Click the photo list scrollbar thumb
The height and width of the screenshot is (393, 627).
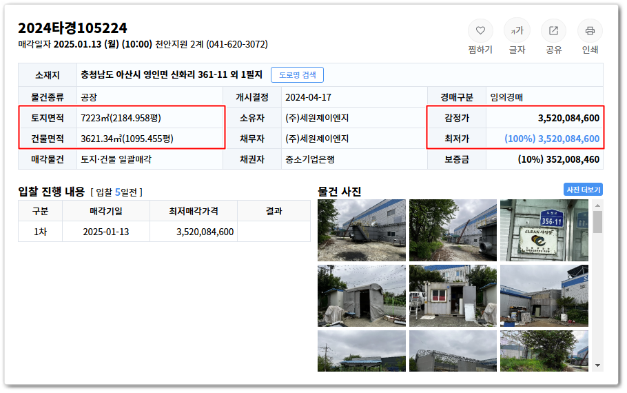[597, 222]
